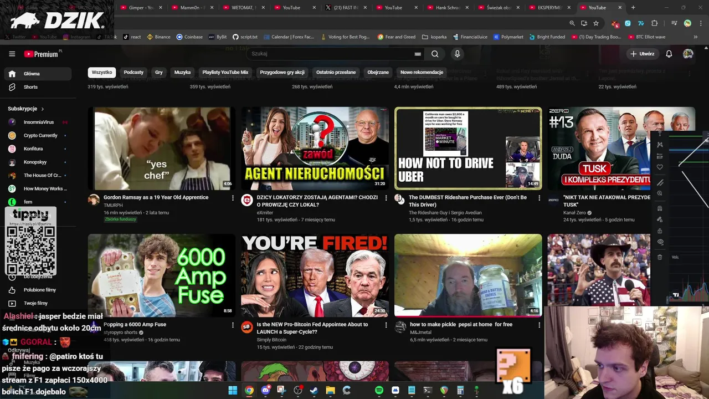Click the search magnifier button
Viewport: 709px width, 399px height.
pos(435,54)
